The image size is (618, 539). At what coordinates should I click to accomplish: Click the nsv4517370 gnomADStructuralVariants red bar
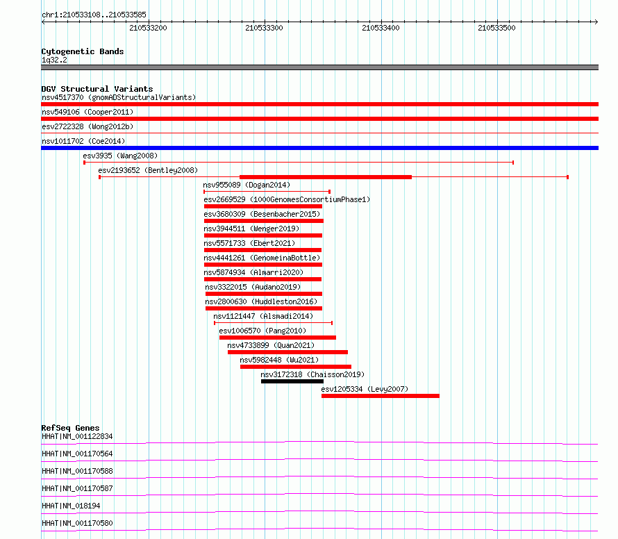[319, 104]
